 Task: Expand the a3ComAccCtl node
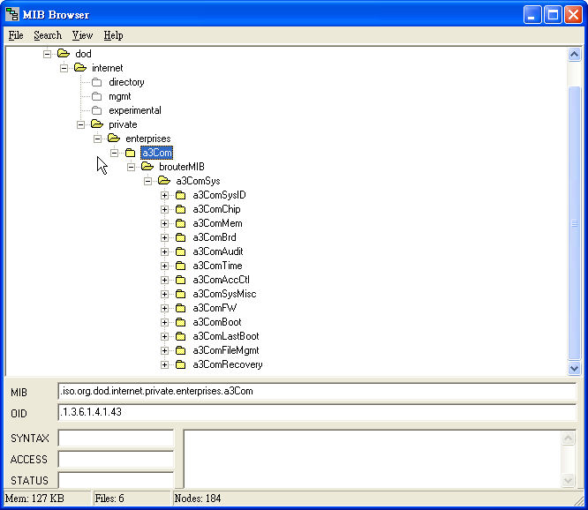point(164,280)
